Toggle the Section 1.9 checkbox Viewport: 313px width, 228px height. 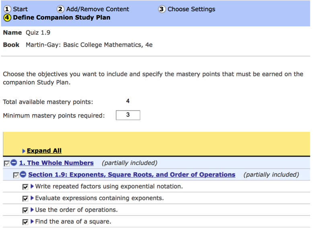pos(16,175)
